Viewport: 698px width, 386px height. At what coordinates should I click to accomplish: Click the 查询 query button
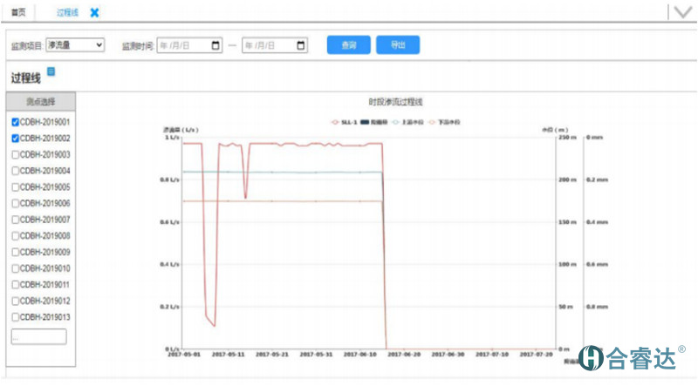click(348, 45)
